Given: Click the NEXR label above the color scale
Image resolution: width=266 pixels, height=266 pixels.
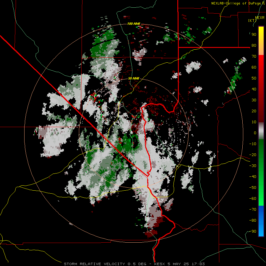Looking at the screenshot, I should point(260,18).
